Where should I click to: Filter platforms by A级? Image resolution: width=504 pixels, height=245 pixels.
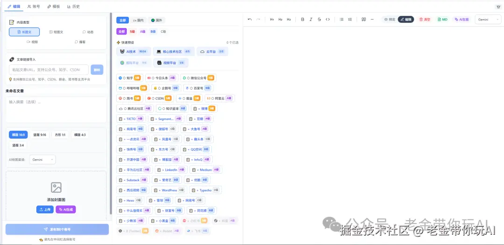pyautogui.click(x=143, y=32)
